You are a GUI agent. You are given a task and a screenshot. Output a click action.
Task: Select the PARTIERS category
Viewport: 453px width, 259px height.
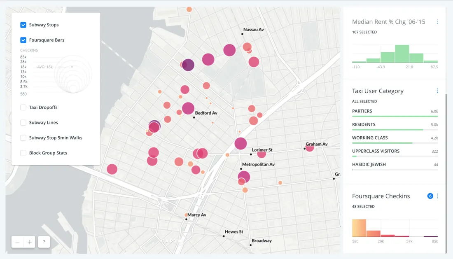(x=362, y=111)
